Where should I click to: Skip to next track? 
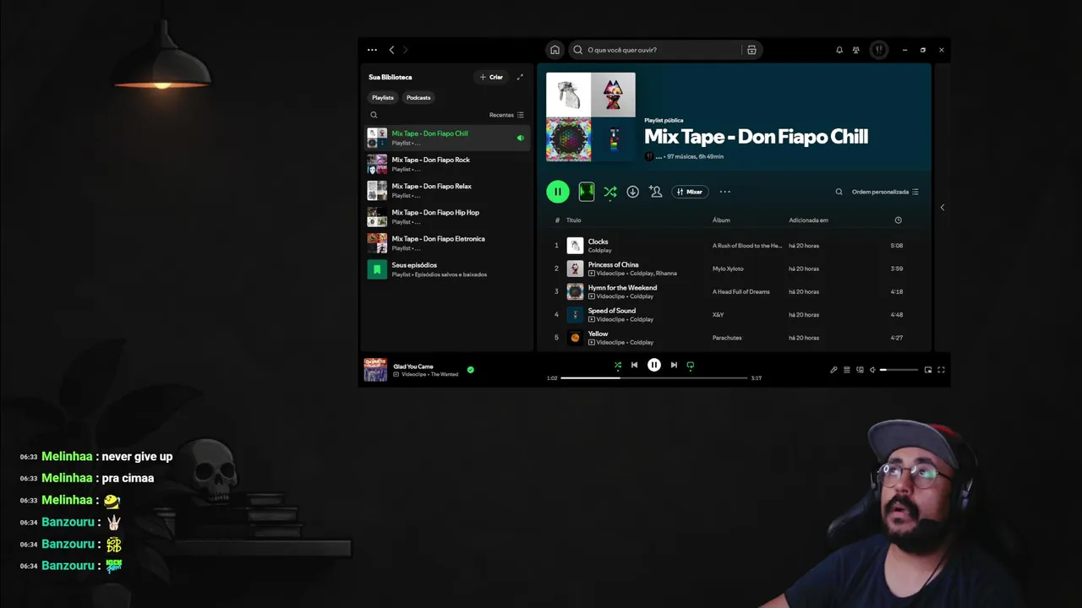pyautogui.click(x=674, y=365)
